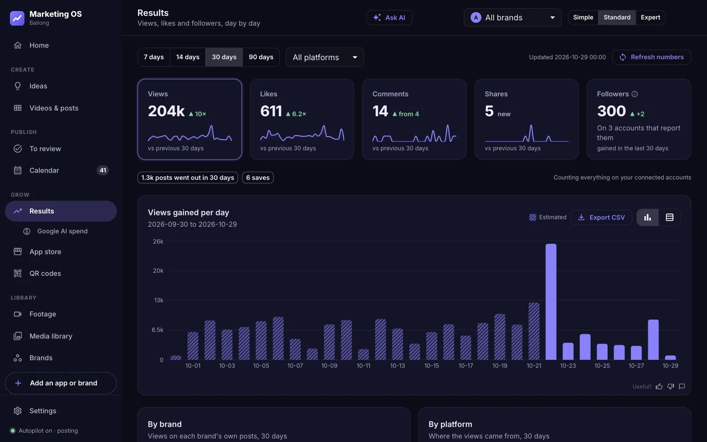The height and width of the screenshot is (442, 707).
Task: Click Add an app or brand
Action: 61,383
